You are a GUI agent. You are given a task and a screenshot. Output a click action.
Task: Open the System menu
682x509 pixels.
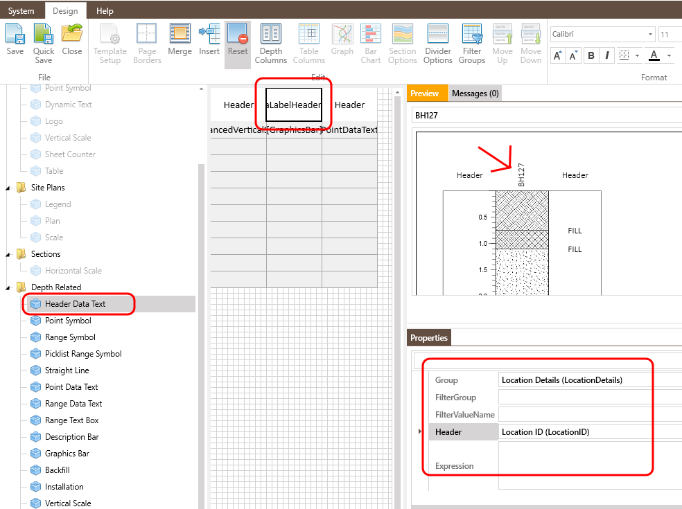tap(21, 10)
